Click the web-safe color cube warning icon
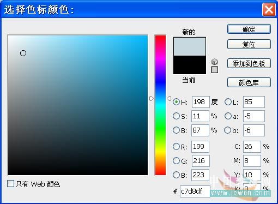This screenshot has width=278, height=204. 215,62
